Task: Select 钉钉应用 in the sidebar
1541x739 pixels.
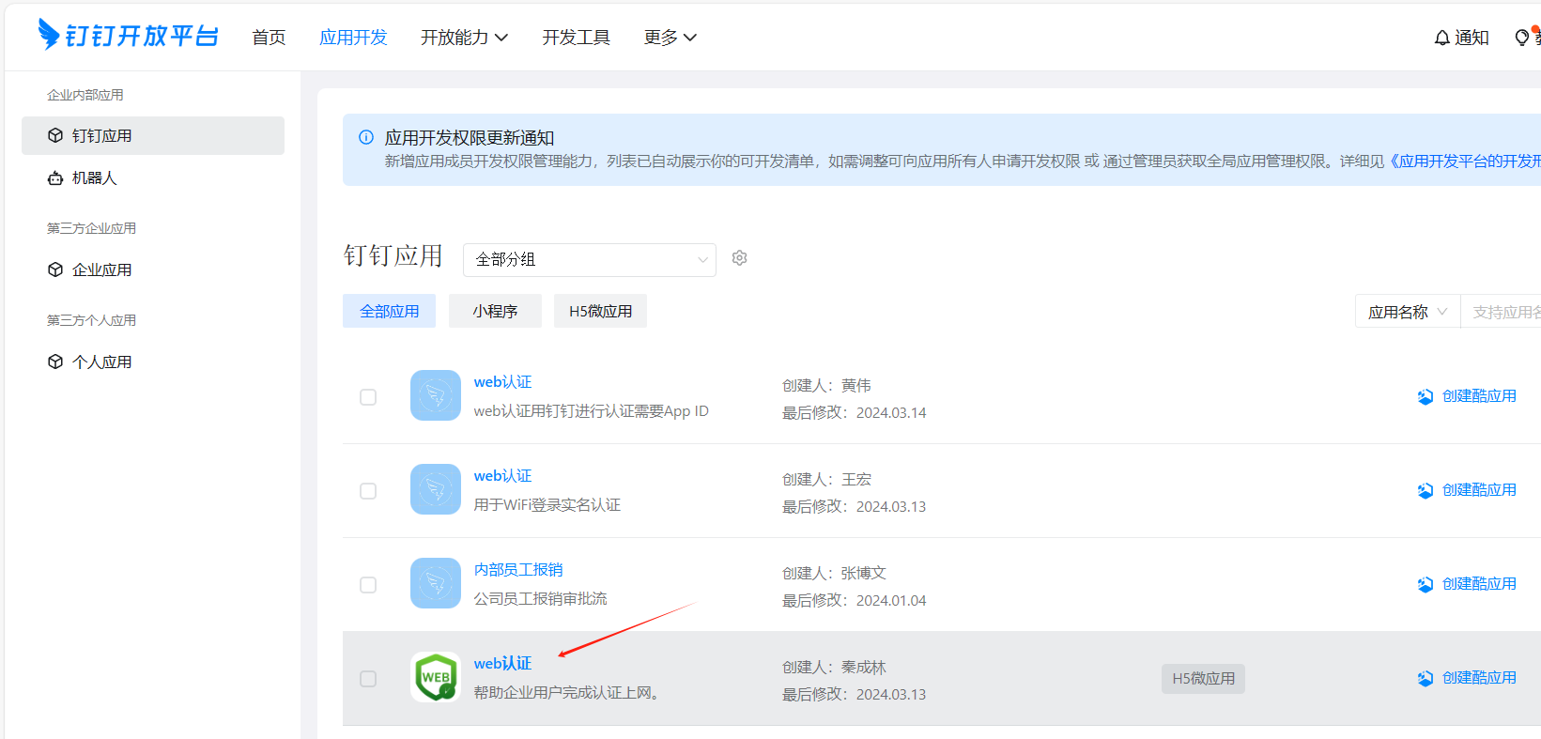Action: (x=153, y=135)
